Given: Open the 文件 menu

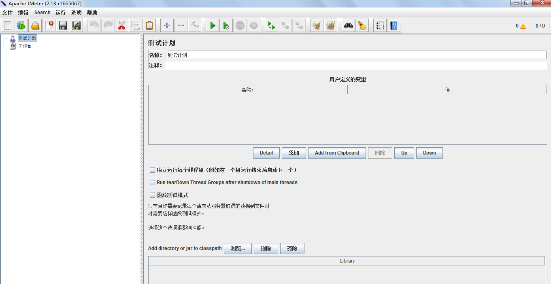Looking at the screenshot, I should [8, 13].
